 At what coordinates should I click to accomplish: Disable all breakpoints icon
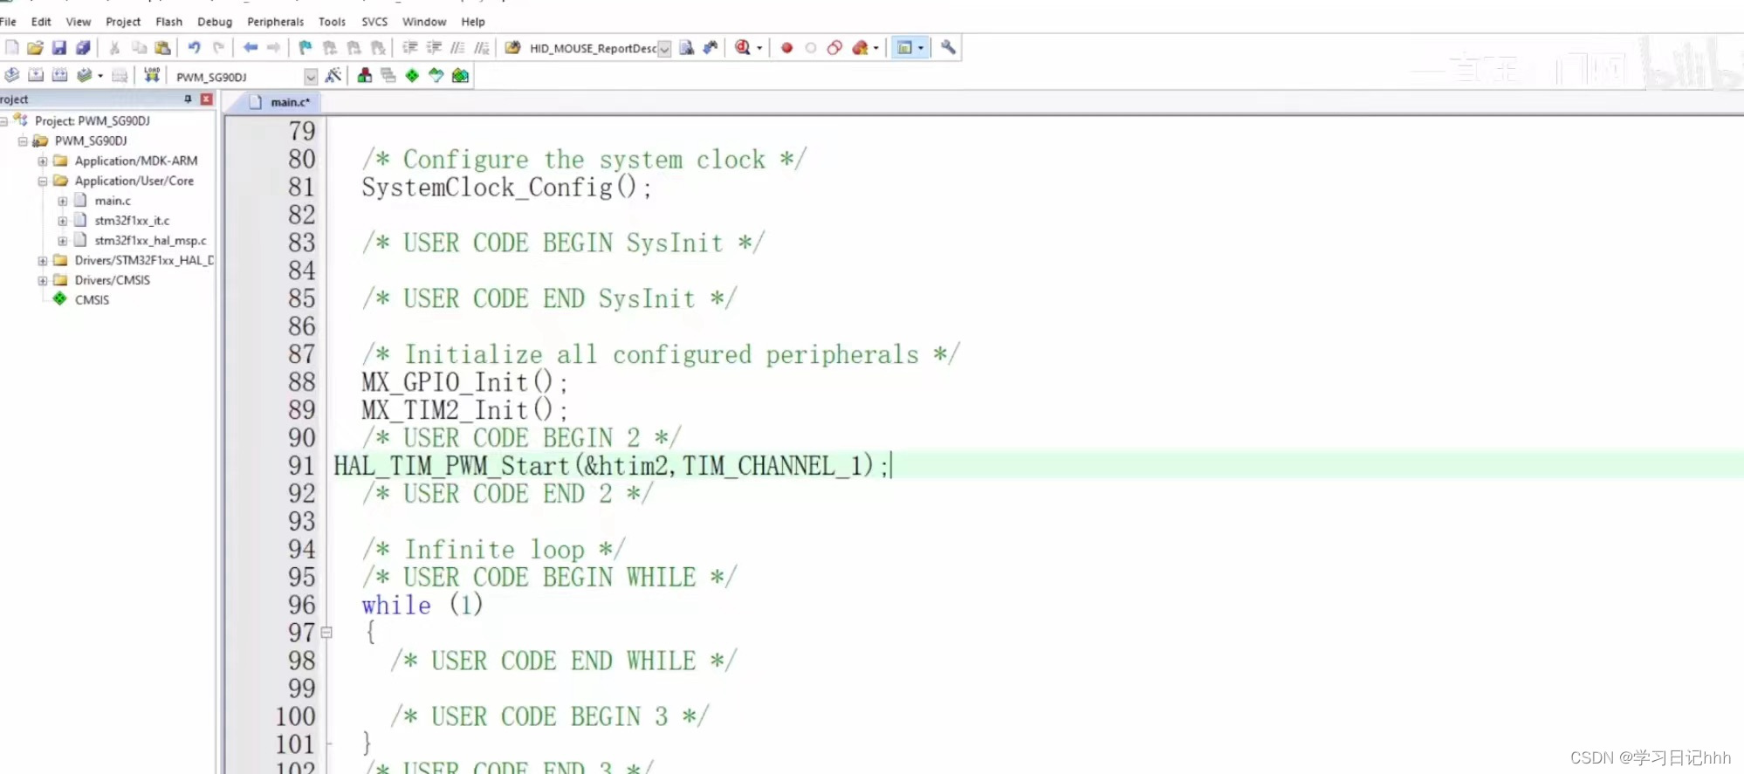click(x=834, y=48)
